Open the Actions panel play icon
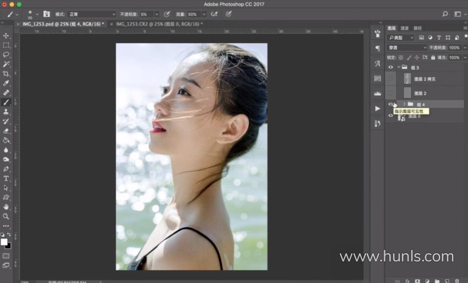468x283 pixels. point(377,108)
